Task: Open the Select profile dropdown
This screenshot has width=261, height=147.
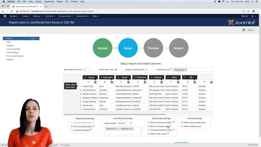Action: point(124,123)
